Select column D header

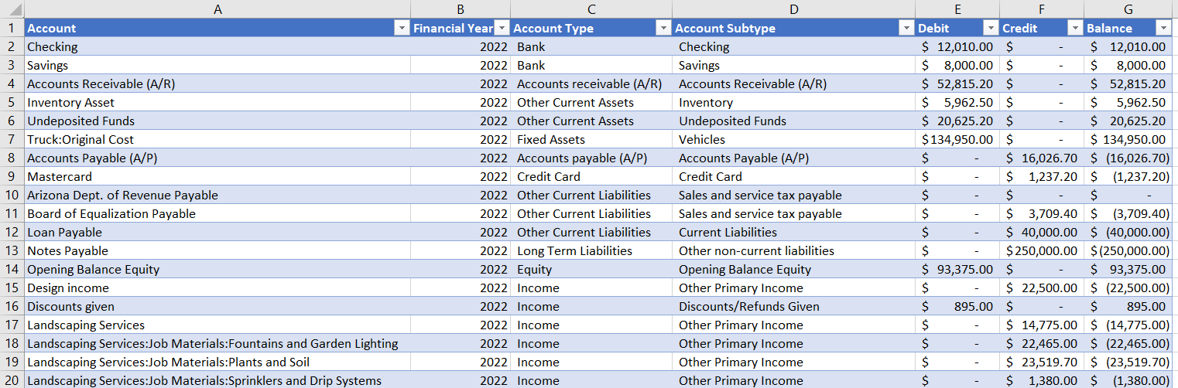point(793,9)
